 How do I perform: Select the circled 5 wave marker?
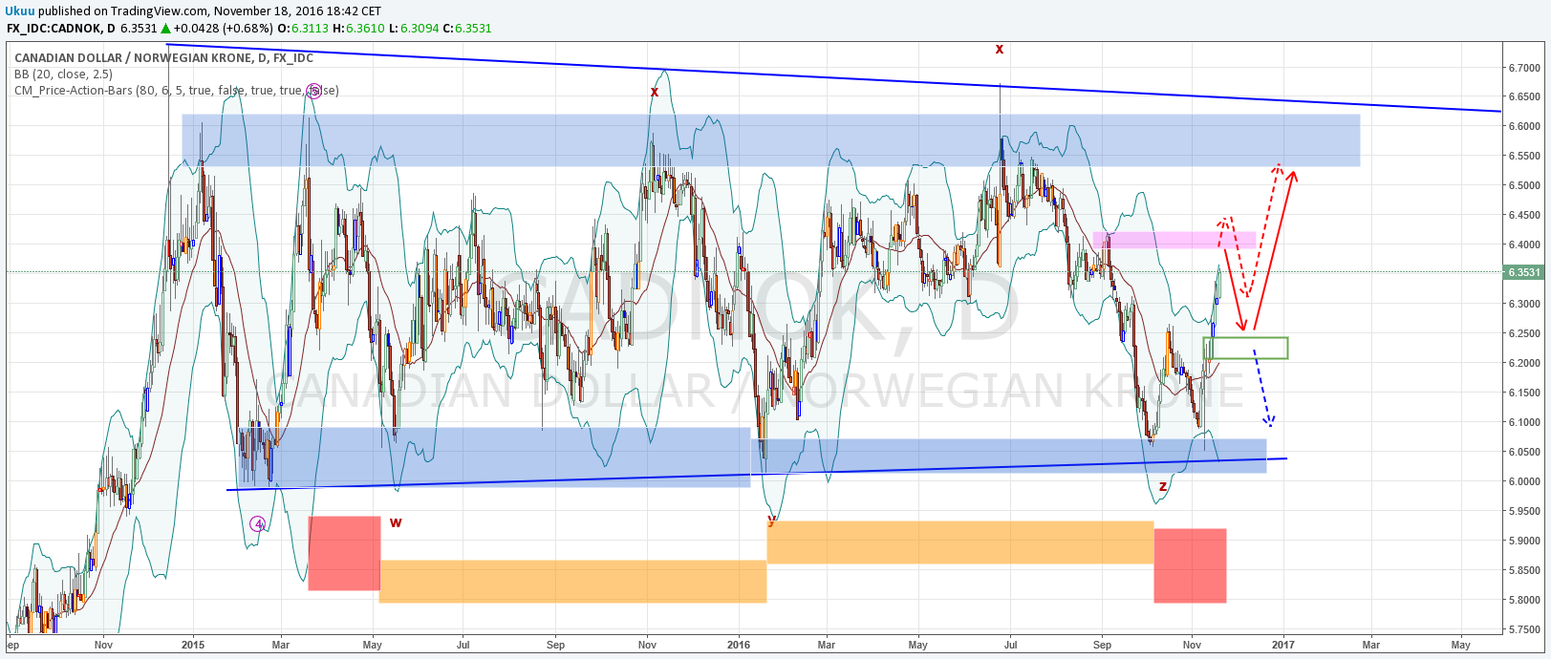coord(312,92)
